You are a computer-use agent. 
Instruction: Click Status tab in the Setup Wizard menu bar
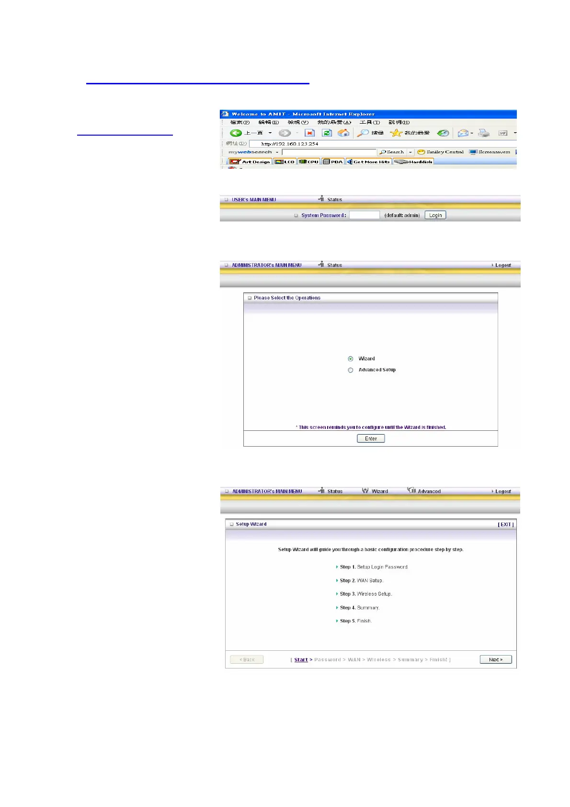pos(331,491)
